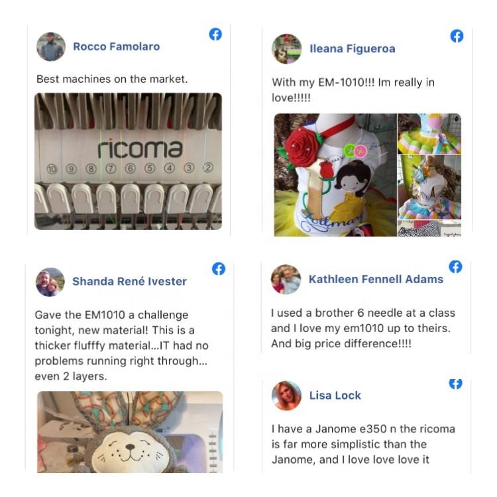The width and height of the screenshot is (497, 497).
Task: Click Facebook icon on Ileana Figueroa's review
Action: coord(457,36)
